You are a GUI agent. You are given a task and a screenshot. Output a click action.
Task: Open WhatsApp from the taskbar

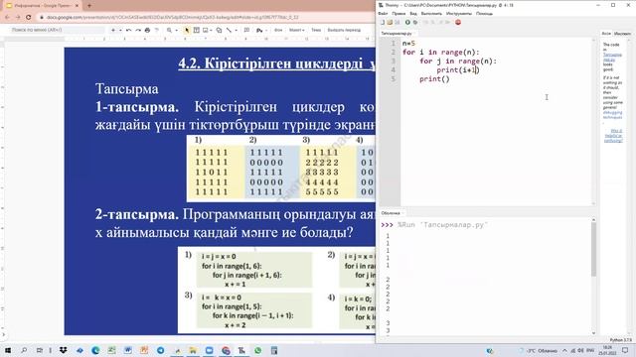(258, 350)
